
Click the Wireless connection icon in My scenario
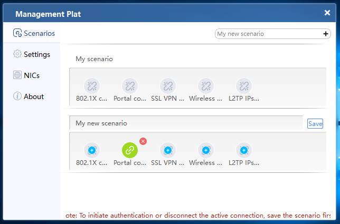tap(206, 86)
